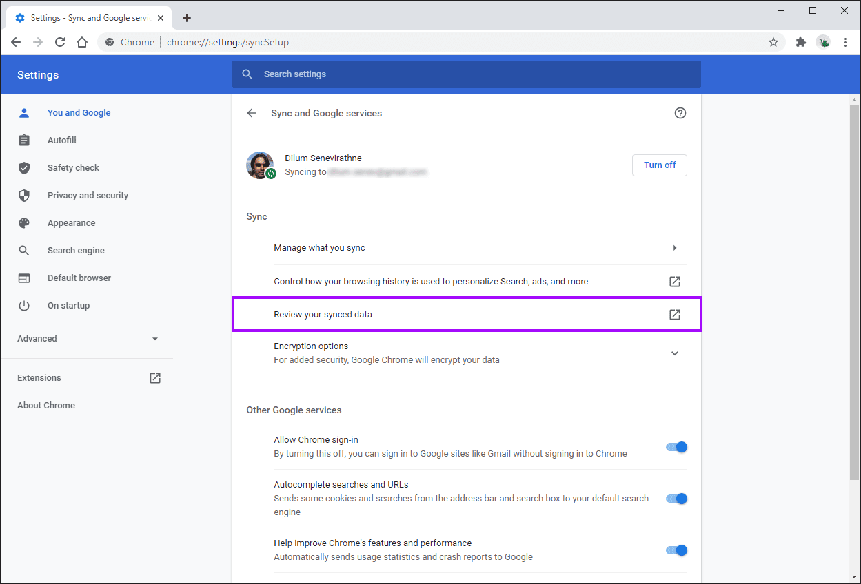Open Chrome three-dot menu
This screenshot has width=861, height=584.
845,42
